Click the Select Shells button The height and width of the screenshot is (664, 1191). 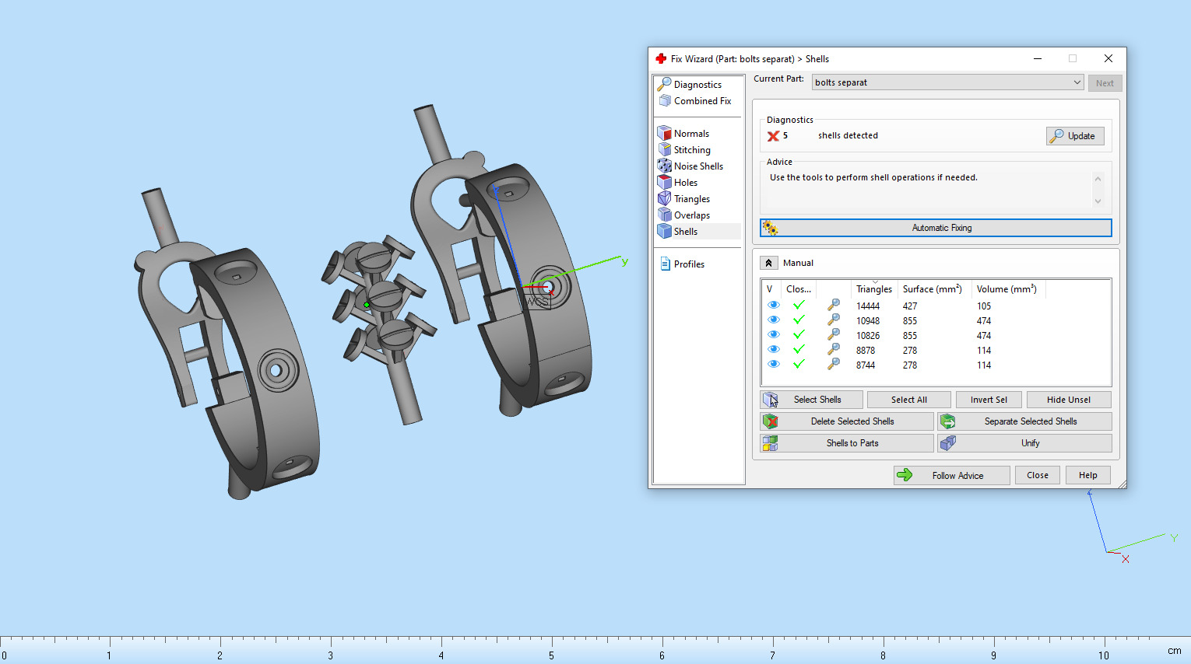point(811,400)
